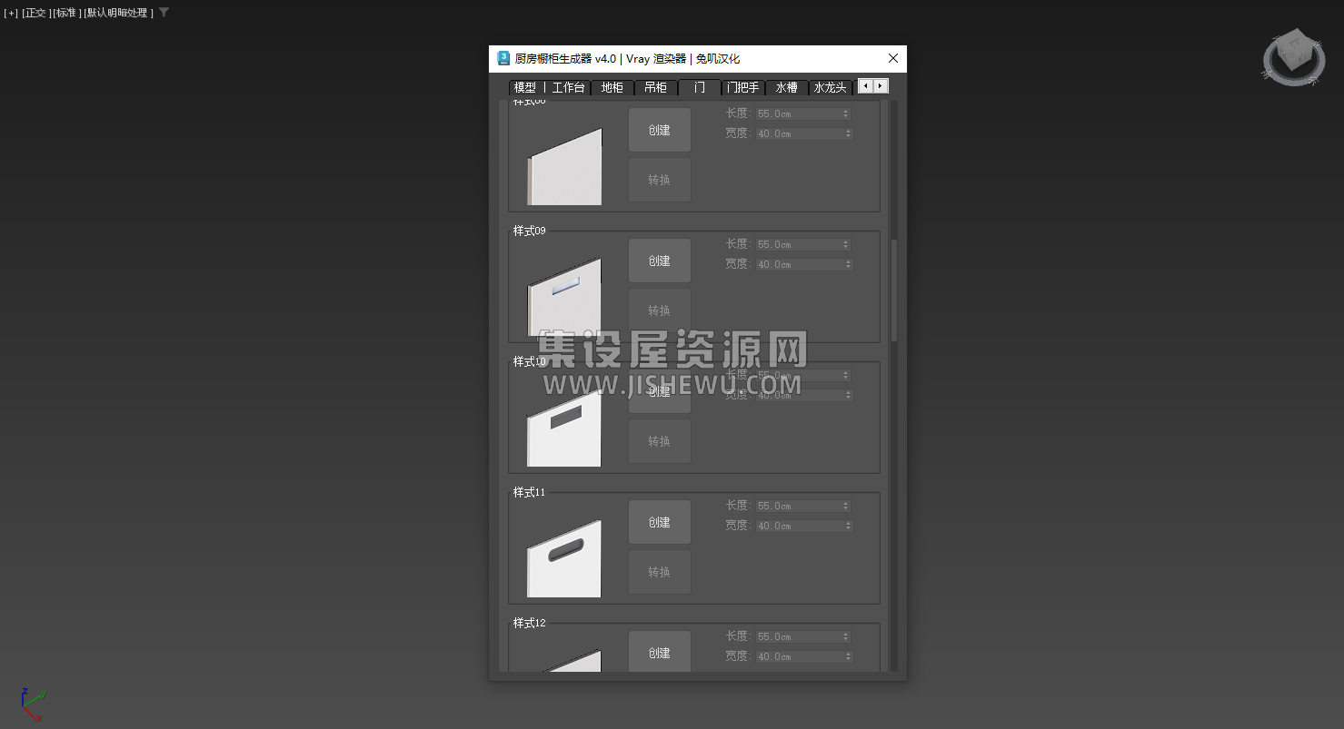Close the 厨房橱柜生成器 dialog

point(893,58)
